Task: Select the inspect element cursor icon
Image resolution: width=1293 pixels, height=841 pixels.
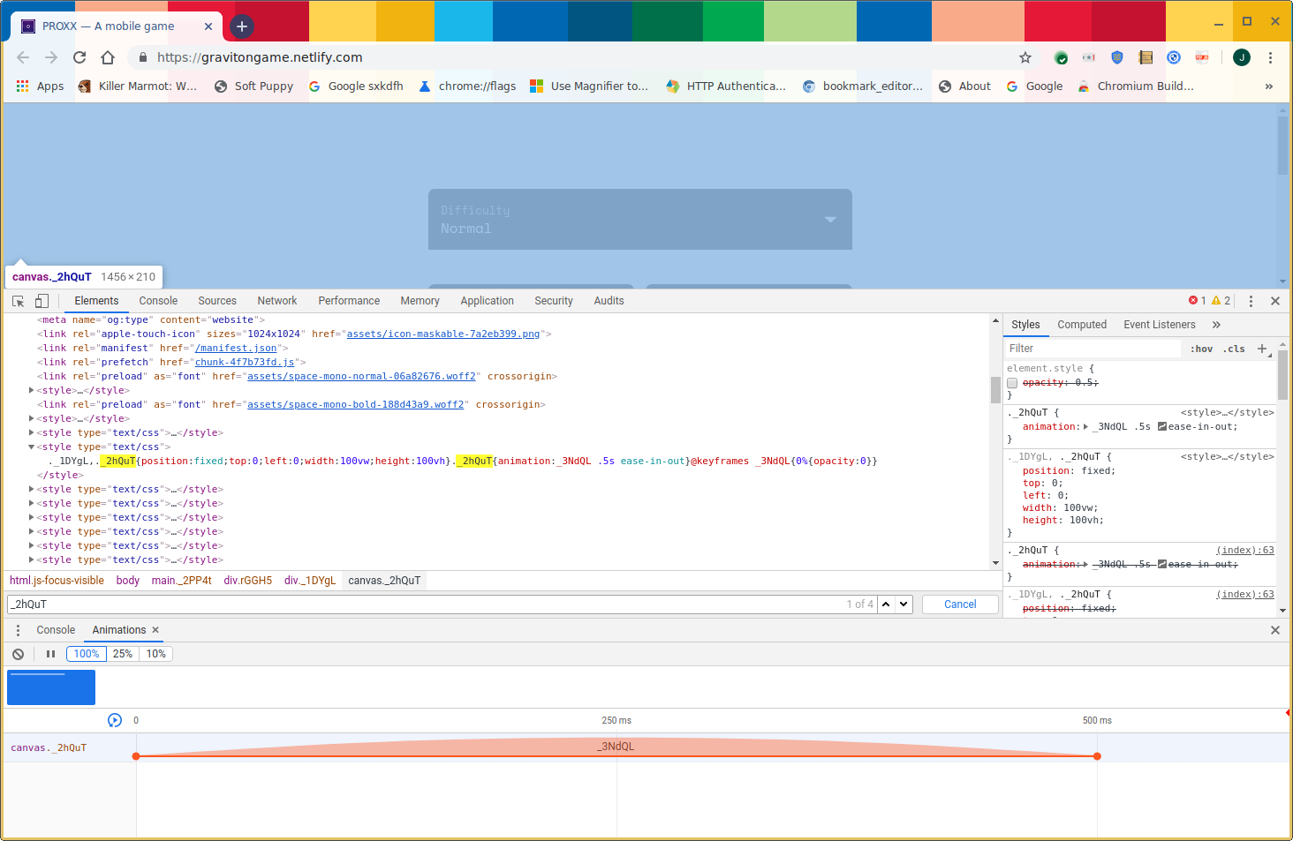Action: pos(17,300)
